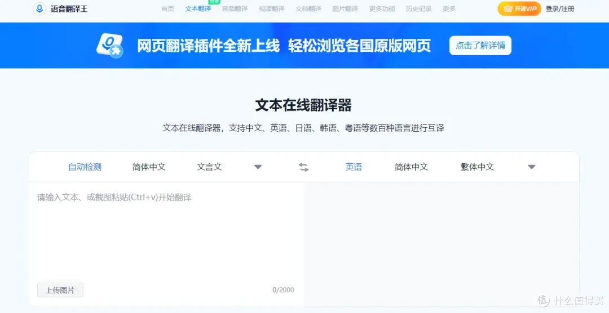This screenshot has height=313, width=609.
Task: Click the 语音翻译王 brand name text
Action: tap(69, 8)
